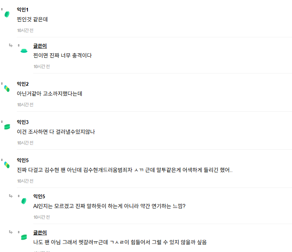This screenshot has width=292, height=252.
Task: Select the 익인2 username
Action: (x=23, y=84)
